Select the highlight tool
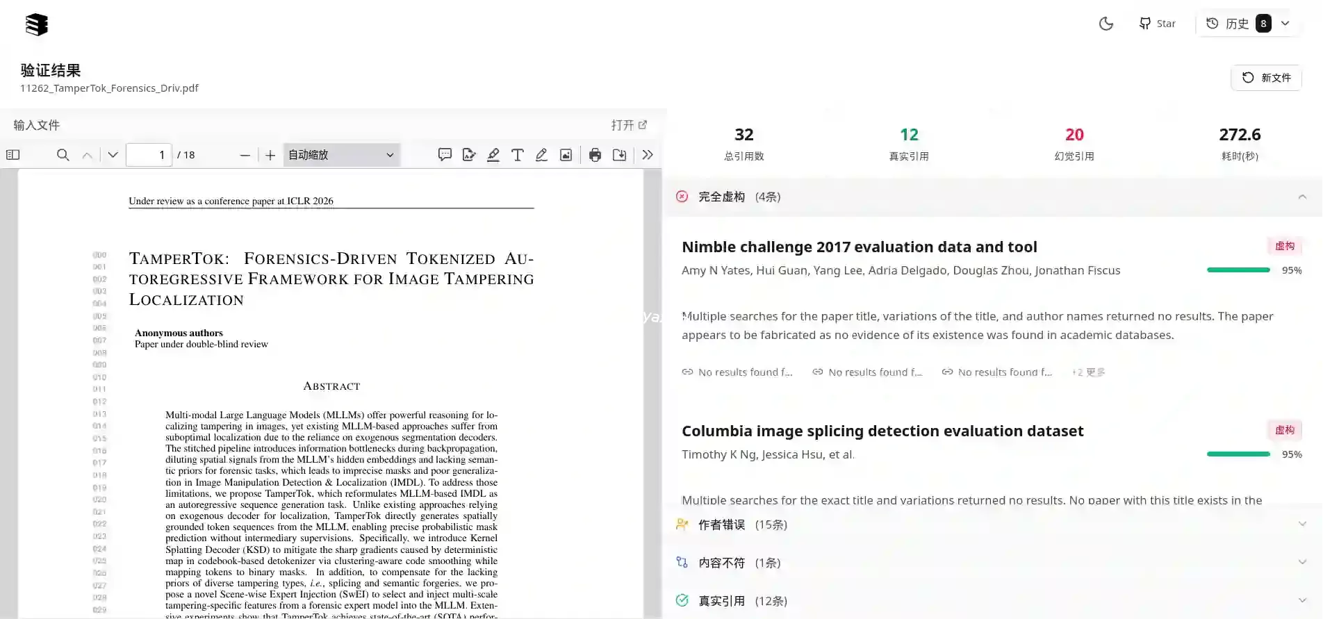Screen dimensions: 1323x619 tap(493, 155)
